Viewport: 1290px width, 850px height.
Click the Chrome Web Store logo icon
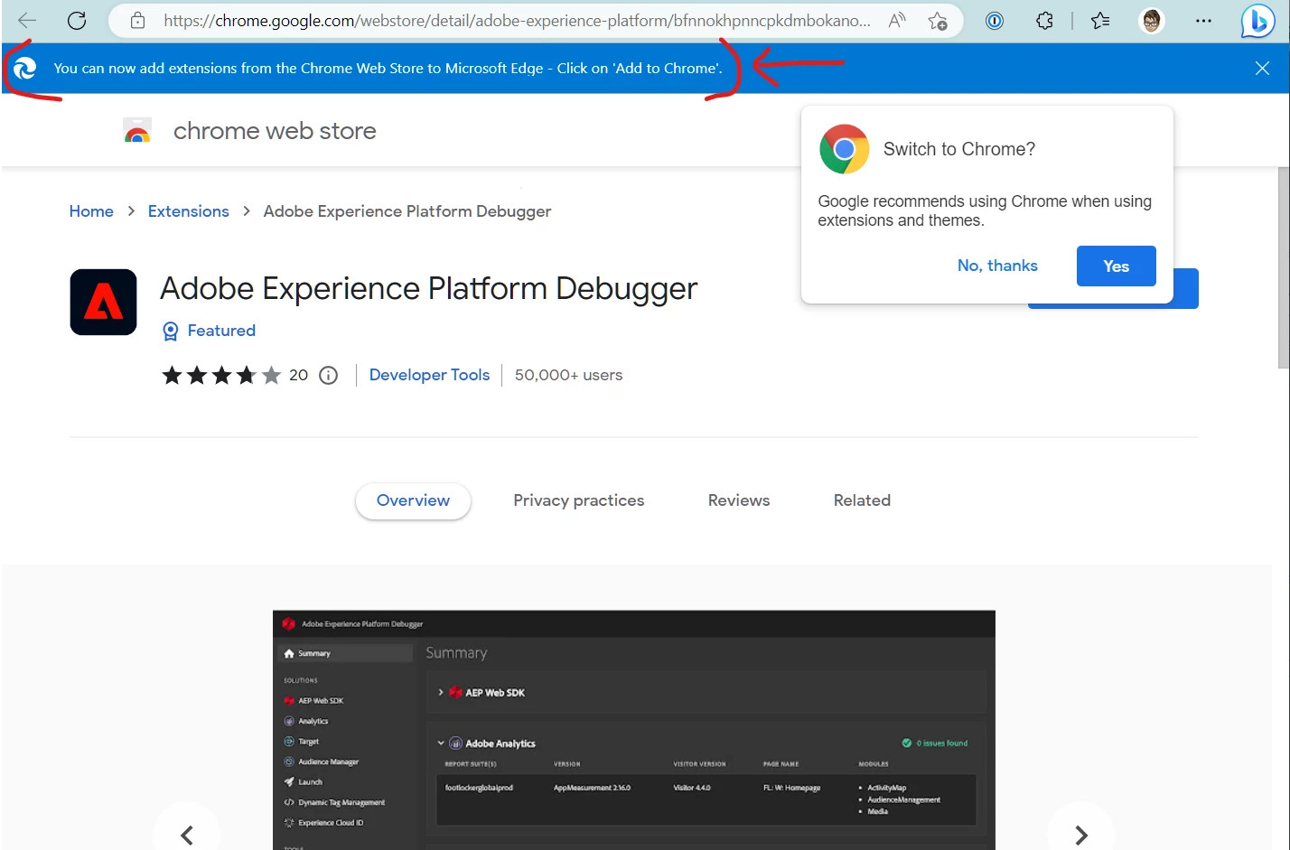pyautogui.click(x=137, y=131)
